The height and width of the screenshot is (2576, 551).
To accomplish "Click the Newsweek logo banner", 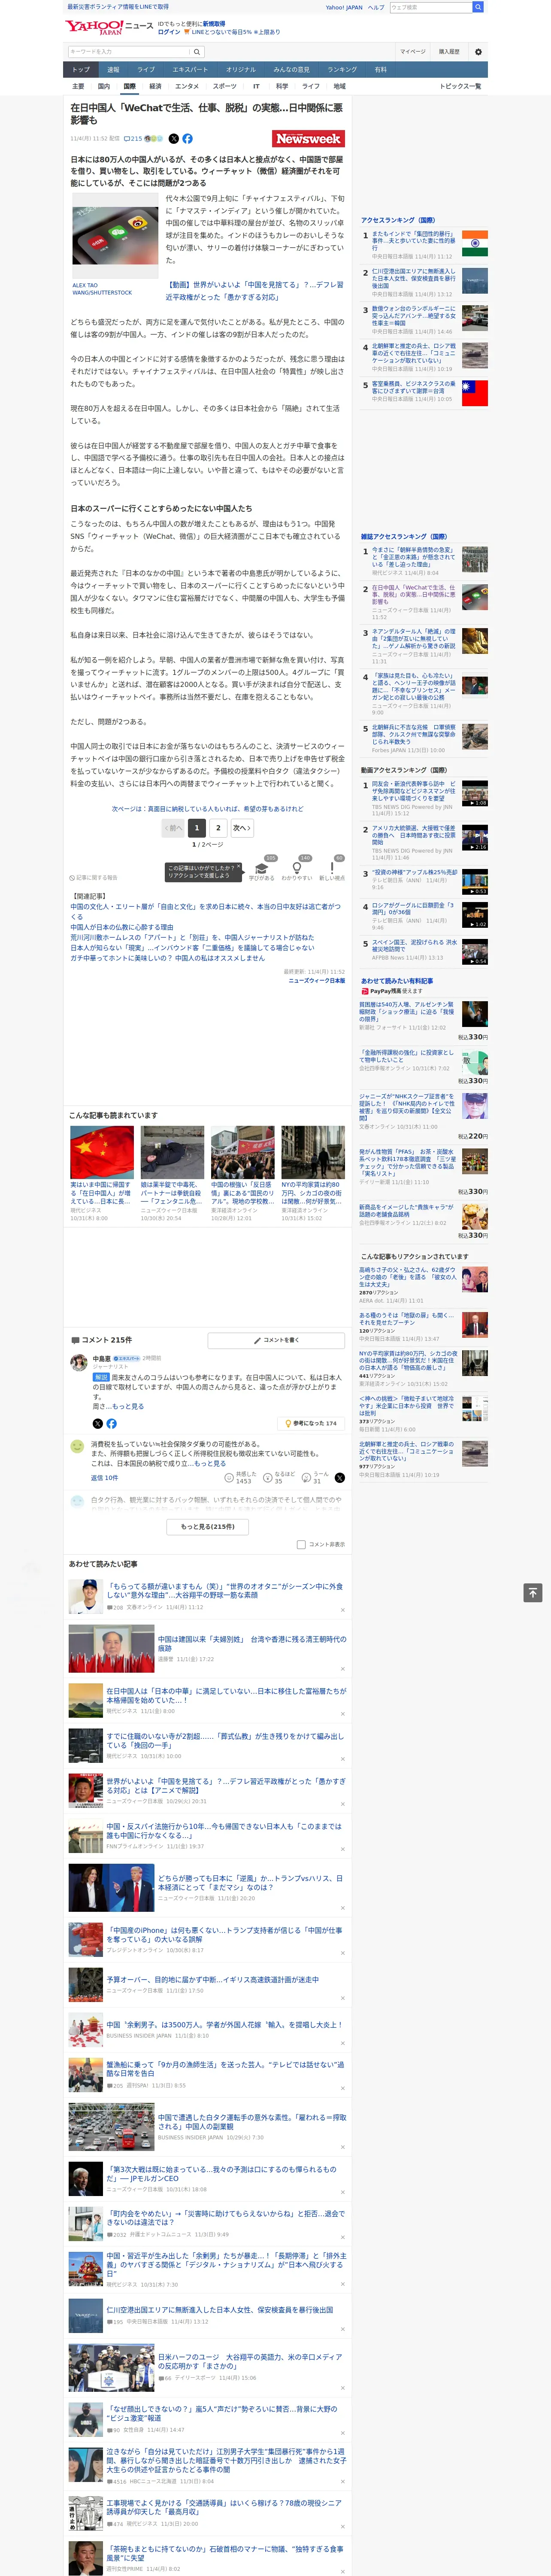I will point(308,139).
